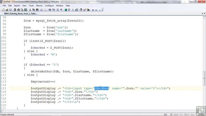Click the Unindent block icon
The image size is (206, 116).
(53, 10)
